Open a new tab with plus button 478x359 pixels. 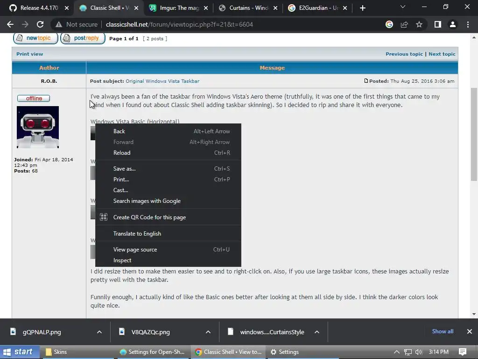click(x=362, y=8)
